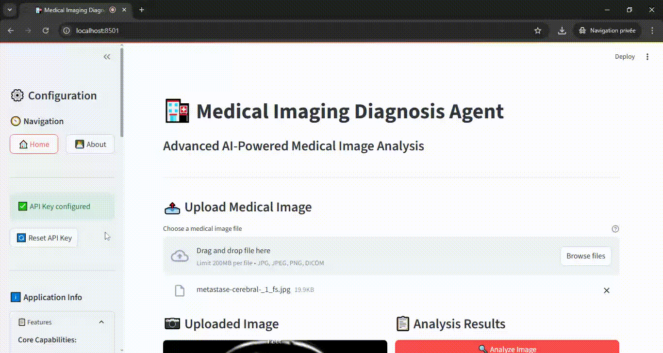Click the API Key configured status
This screenshot has height=353, width=663.
click(62, 207)
